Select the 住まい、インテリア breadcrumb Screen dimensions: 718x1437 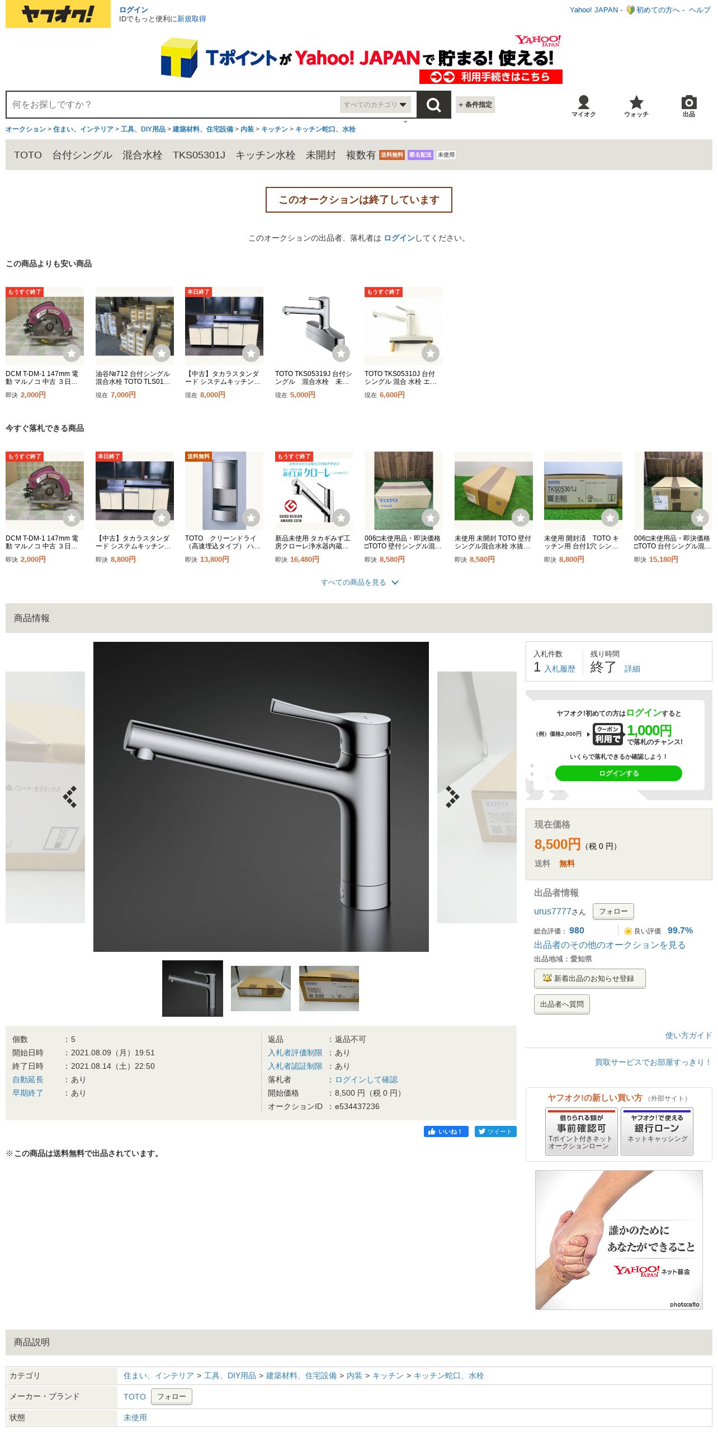(x=83, y=129)
